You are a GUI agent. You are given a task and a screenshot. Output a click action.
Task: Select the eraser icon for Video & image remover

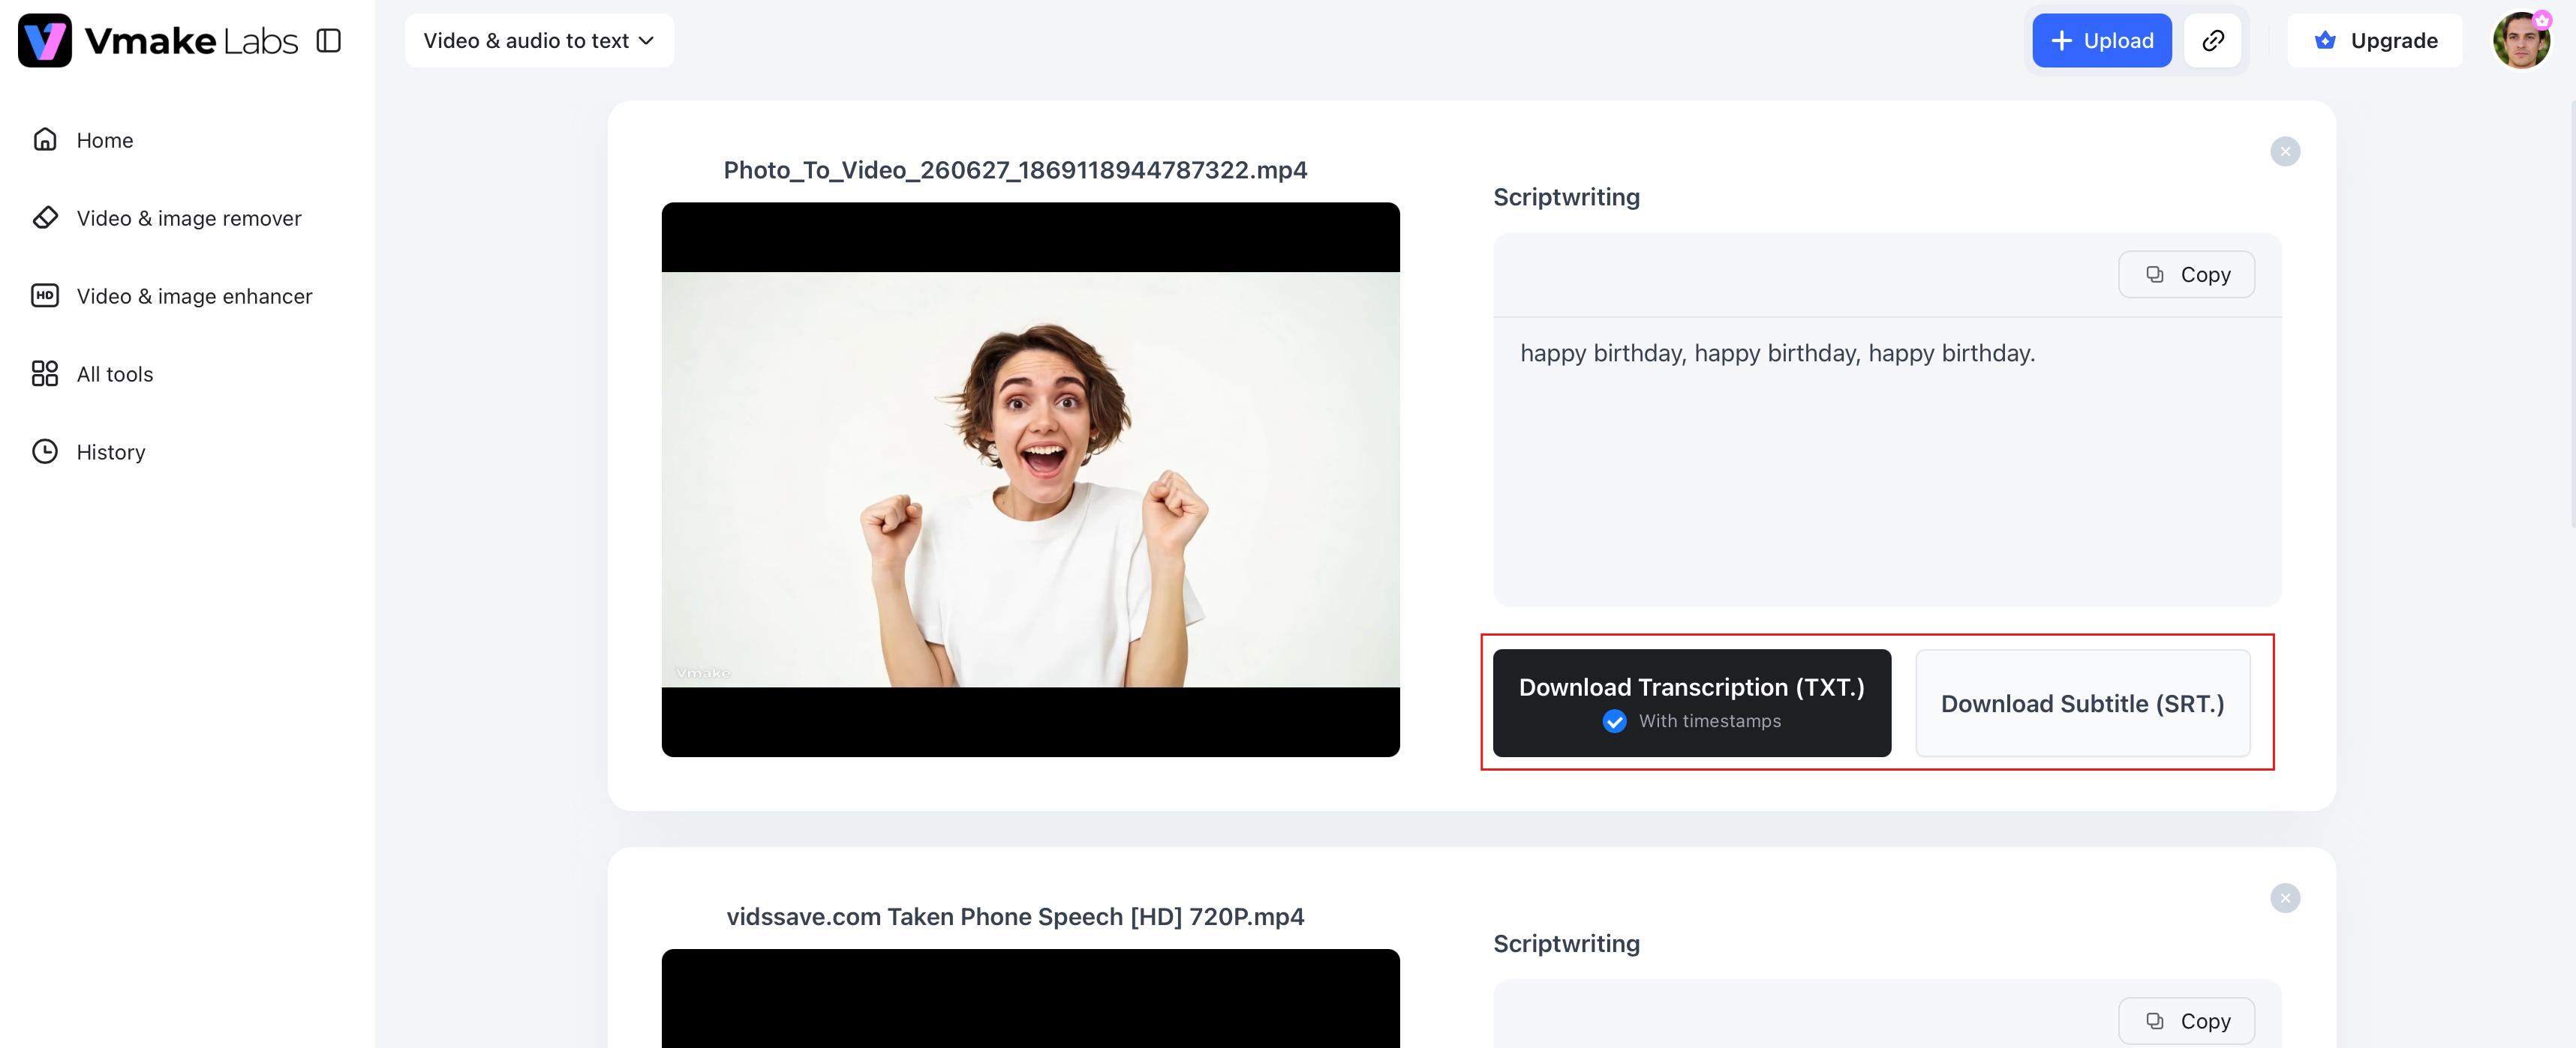pos(45,218)
